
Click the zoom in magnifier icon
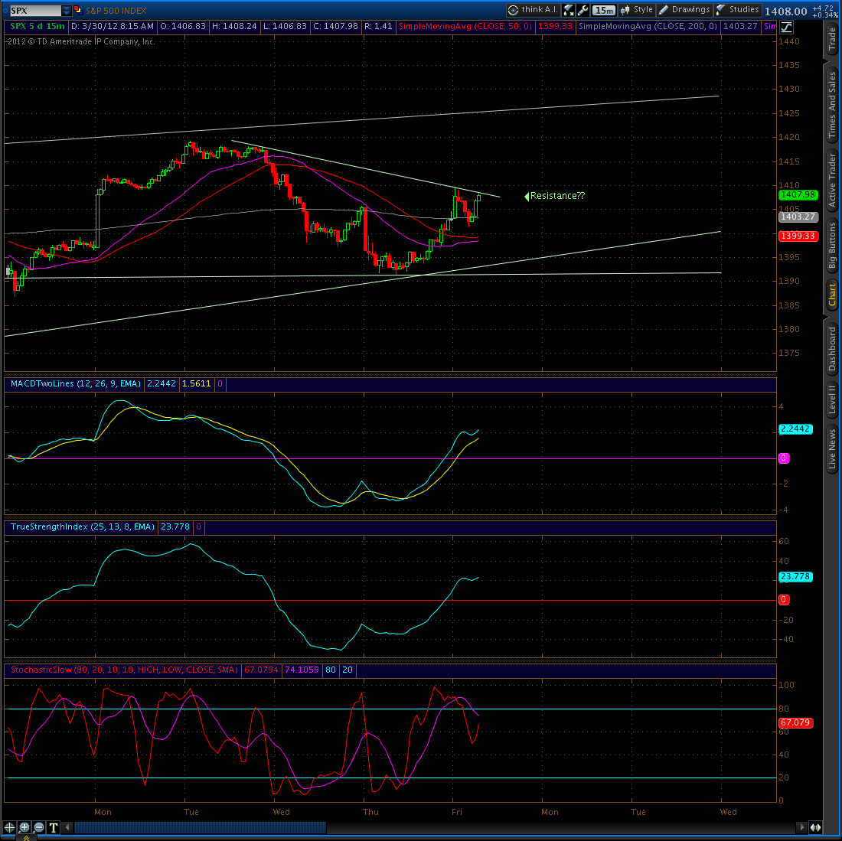click(24, 827)
